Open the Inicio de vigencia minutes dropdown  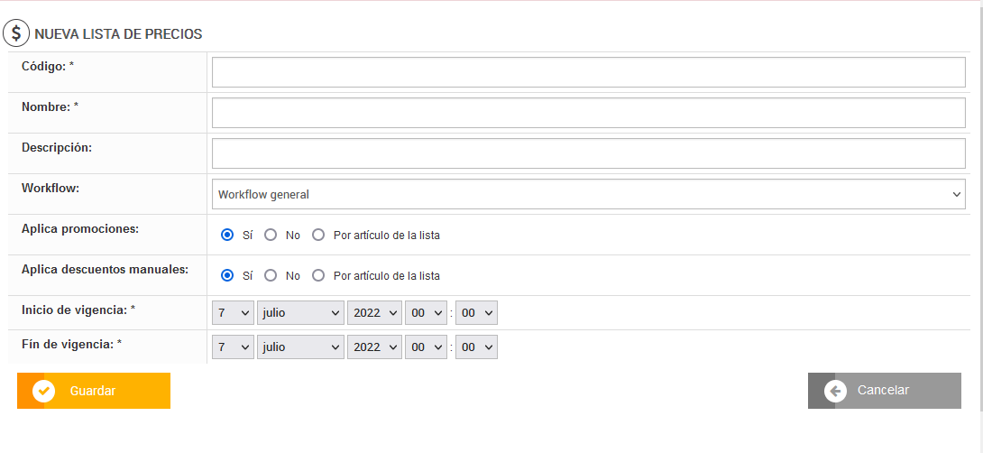point(476,313)
